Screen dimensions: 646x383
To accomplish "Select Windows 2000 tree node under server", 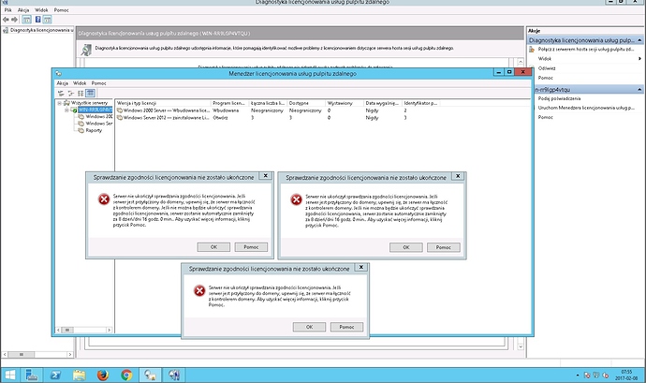I will click(99, 117).
